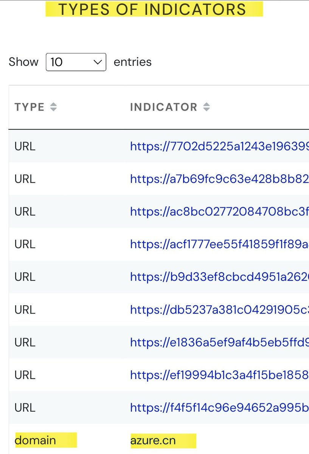Click the sort arrows beside INDICATOR
This screenshot has height=454, width=309.
[206, 107]
